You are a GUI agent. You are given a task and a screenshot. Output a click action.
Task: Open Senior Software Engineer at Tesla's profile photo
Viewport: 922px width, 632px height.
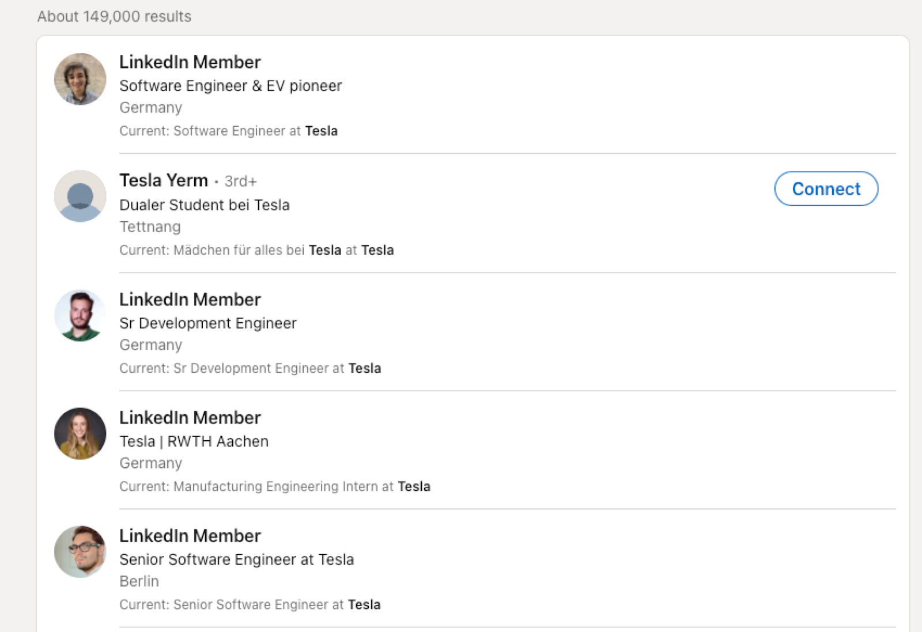80,551
